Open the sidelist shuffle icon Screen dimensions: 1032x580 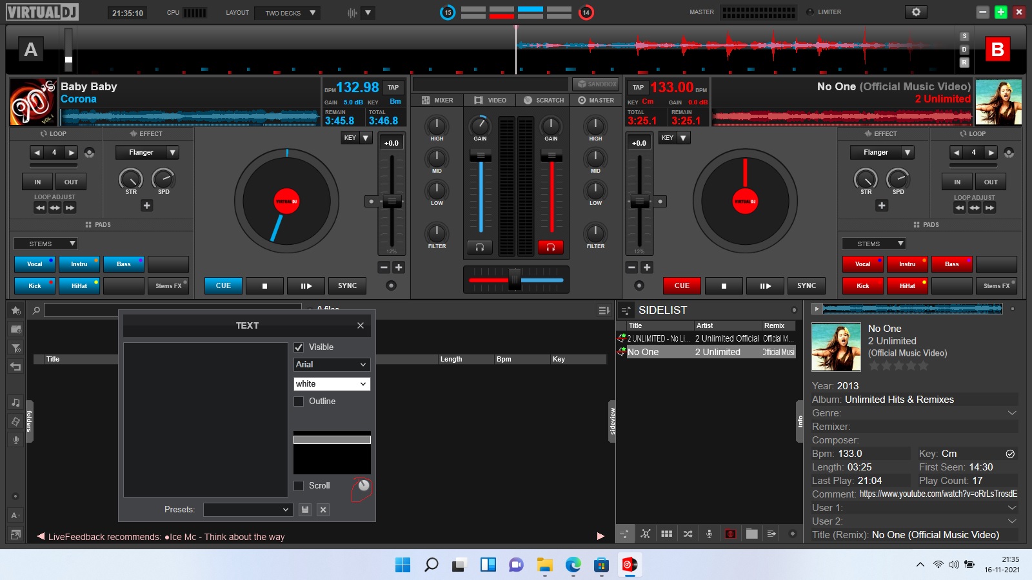pyautogui.click(x=688, y=534)
